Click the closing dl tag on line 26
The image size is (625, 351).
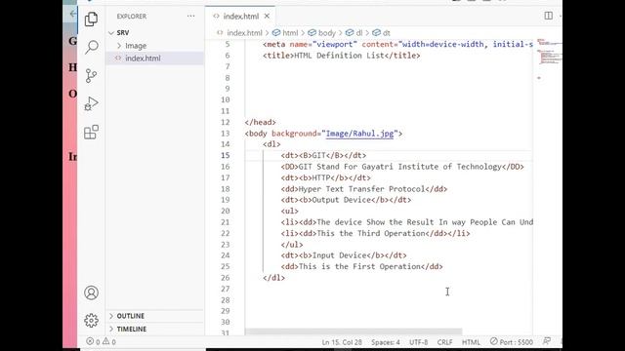273,278
